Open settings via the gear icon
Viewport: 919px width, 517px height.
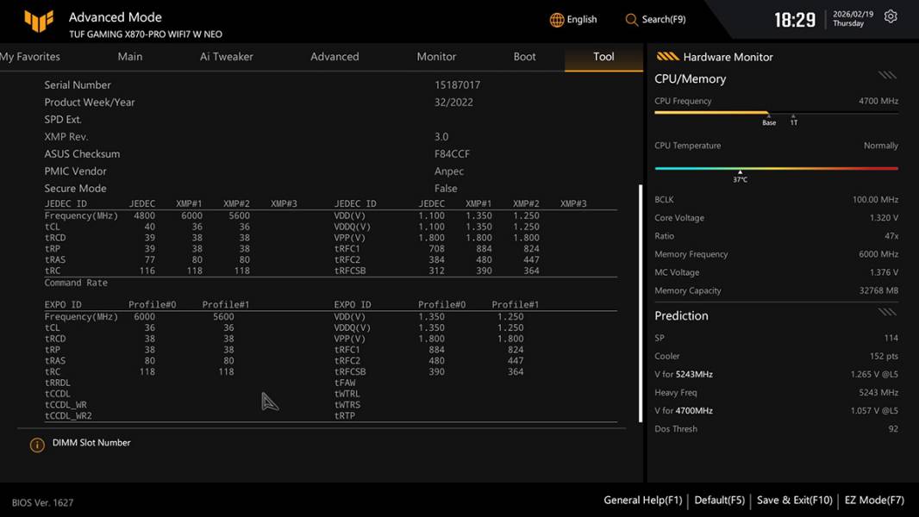tap(891, 17)
